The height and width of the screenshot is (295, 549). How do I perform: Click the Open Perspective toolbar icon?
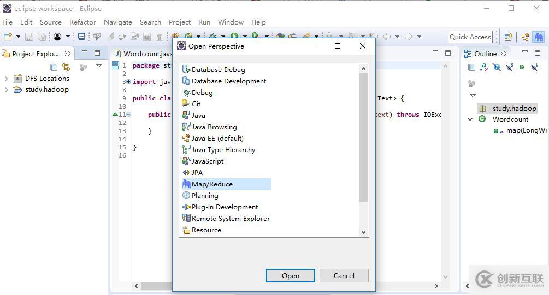tap(509, 37)
